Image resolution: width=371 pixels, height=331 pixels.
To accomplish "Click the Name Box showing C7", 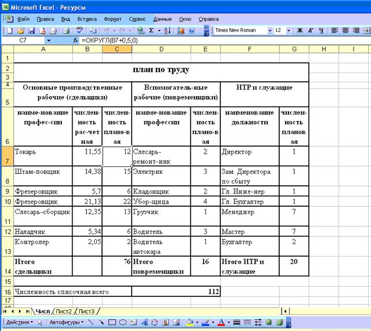I will pos(23,40).
